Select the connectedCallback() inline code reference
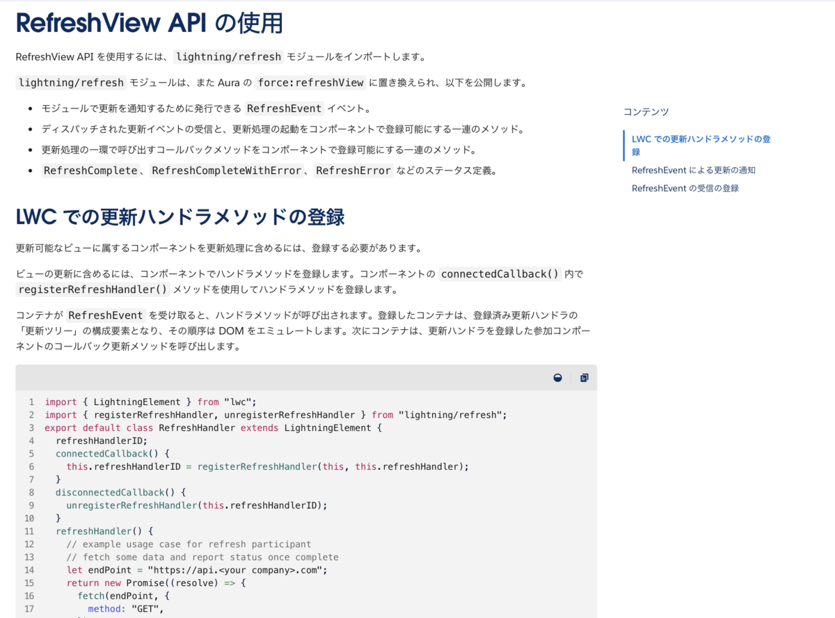 pyautogui.click(x=499, y=274)
